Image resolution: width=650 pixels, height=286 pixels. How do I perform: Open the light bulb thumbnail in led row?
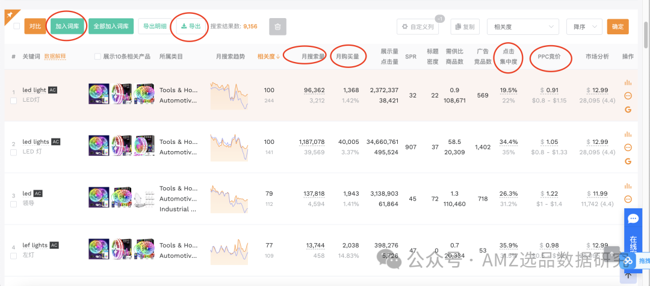(x=144, y=197)
